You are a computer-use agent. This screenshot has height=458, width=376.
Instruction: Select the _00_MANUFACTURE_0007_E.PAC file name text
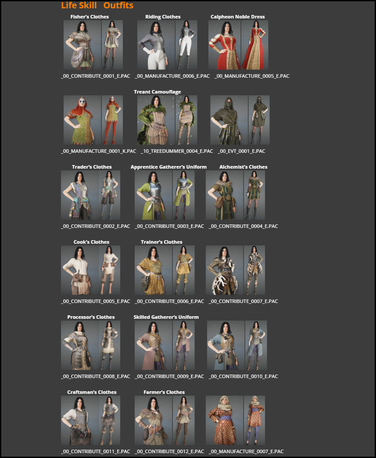[246, 451]
